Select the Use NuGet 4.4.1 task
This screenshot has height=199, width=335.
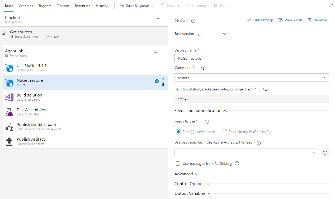pyautogui.click(x=85, y=68)
